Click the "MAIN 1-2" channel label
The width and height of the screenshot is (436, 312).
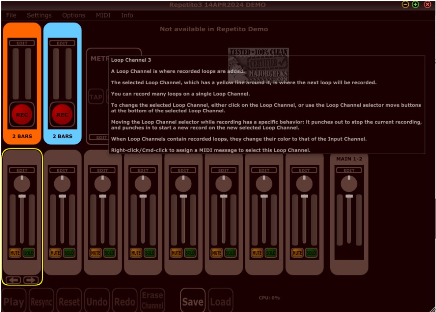coord(349,159)
